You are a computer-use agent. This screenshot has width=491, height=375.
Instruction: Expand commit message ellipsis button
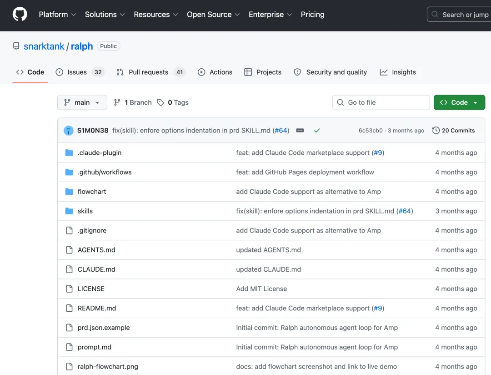coord(300,131)
